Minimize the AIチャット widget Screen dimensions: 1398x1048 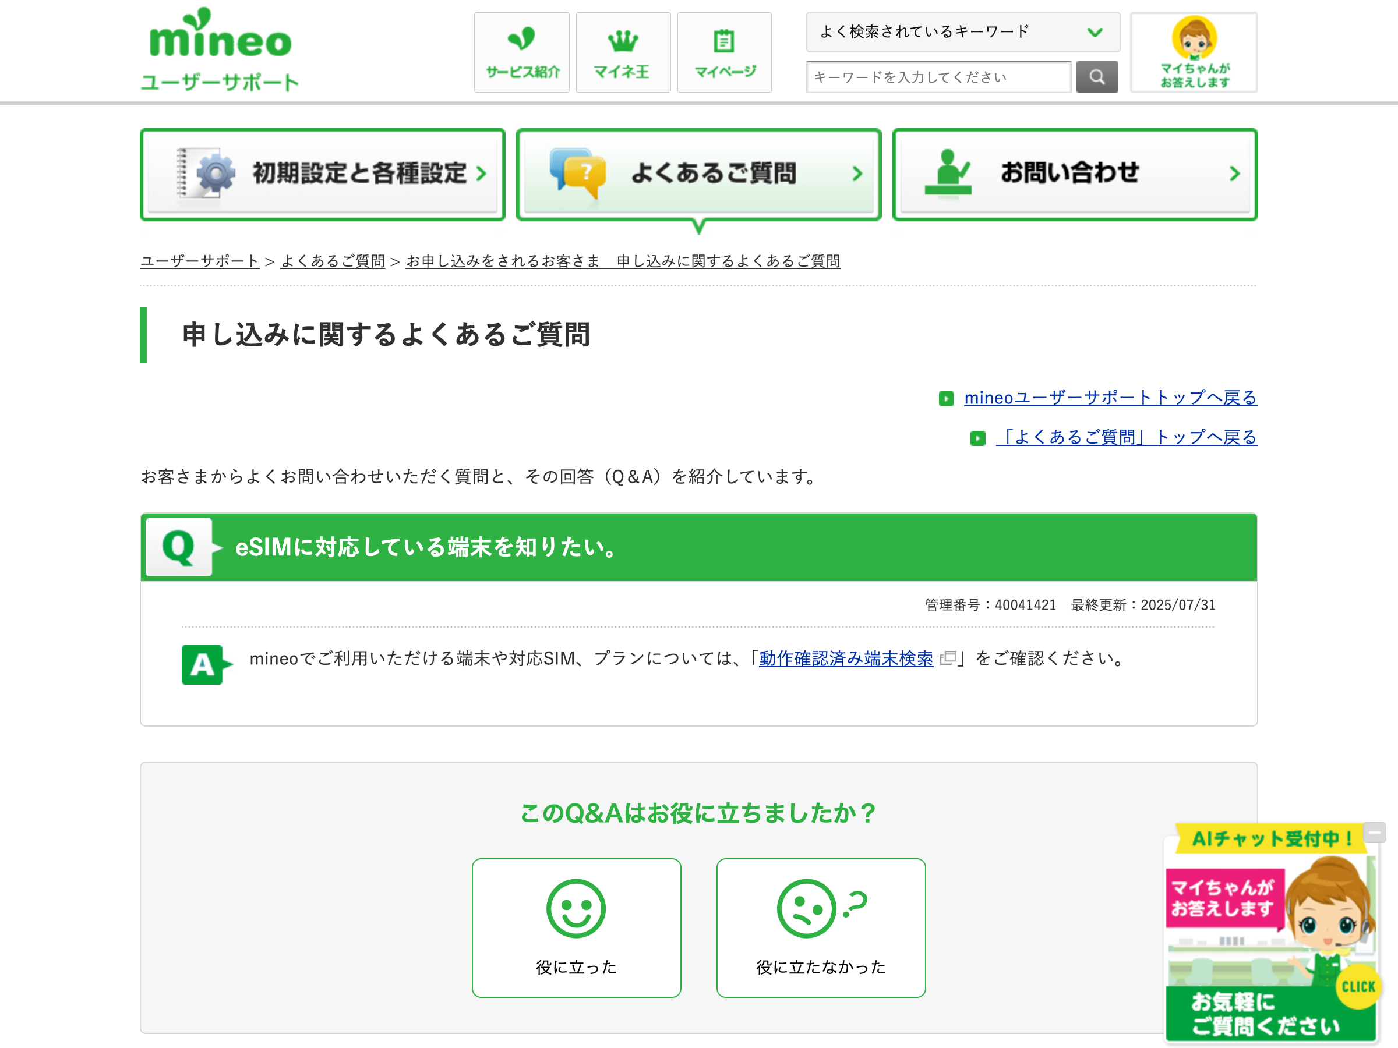pos(1375,833)
